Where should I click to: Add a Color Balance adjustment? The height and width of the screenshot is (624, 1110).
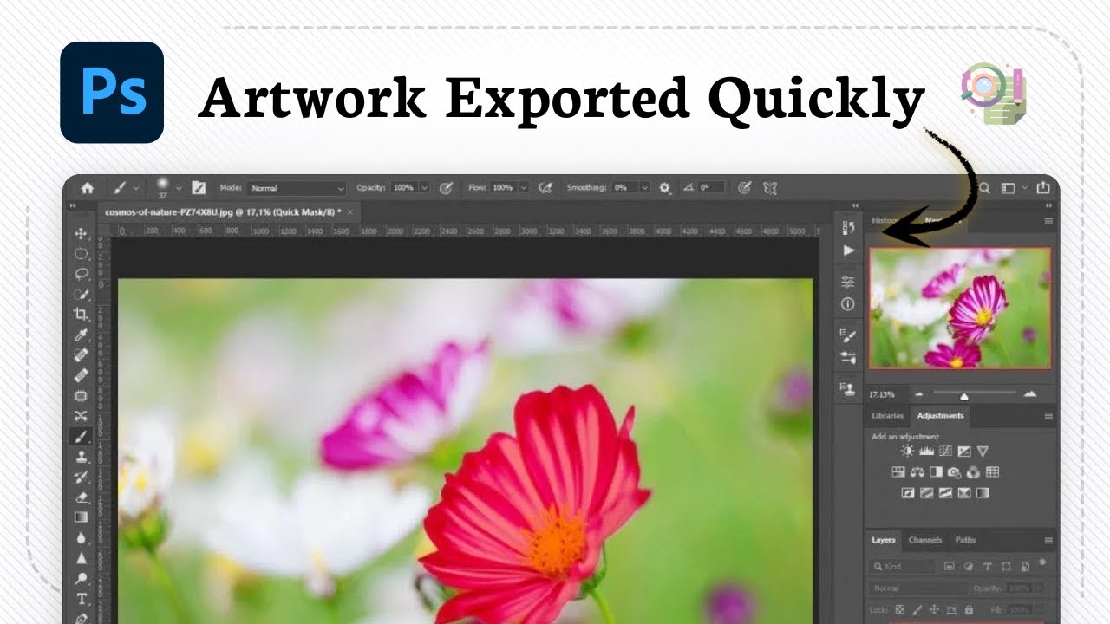click(x=917, y=472)
